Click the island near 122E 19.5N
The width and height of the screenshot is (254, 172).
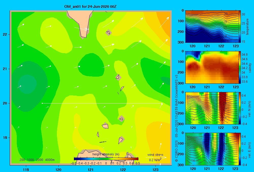point(121,119)
